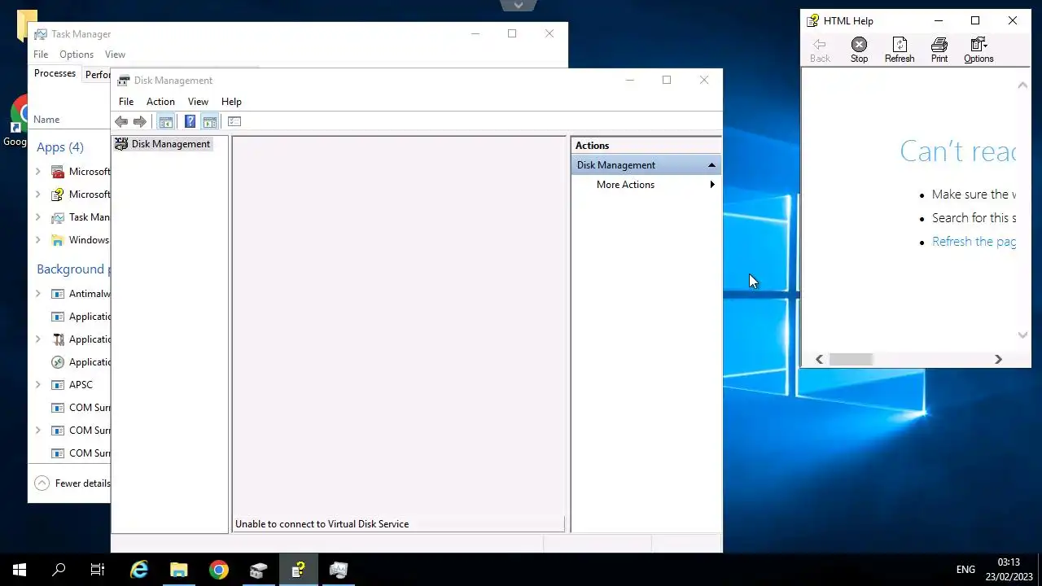The image size is (1042, 586).
Task: Open the More Actions submenu arrow
Action: click(712, 185)
